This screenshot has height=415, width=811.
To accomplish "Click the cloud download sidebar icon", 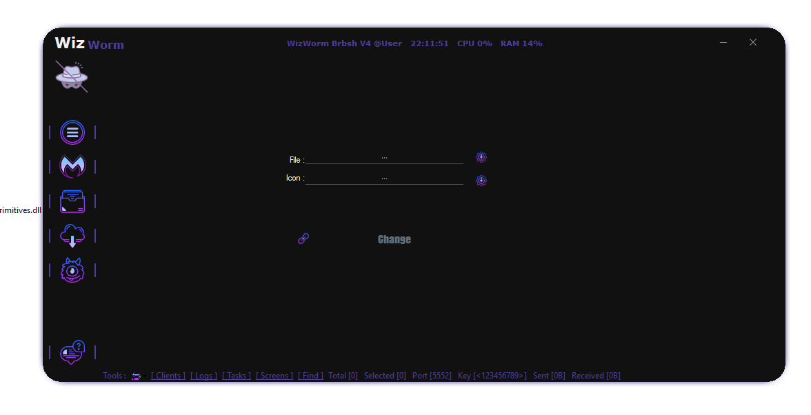I will pos(72,236).
